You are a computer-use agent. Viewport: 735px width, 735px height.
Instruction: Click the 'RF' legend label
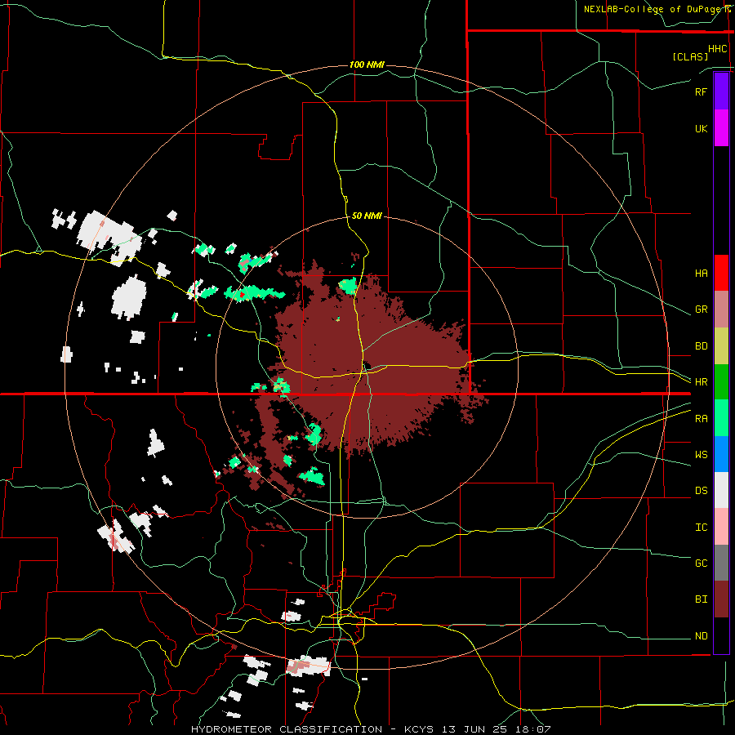701,91
